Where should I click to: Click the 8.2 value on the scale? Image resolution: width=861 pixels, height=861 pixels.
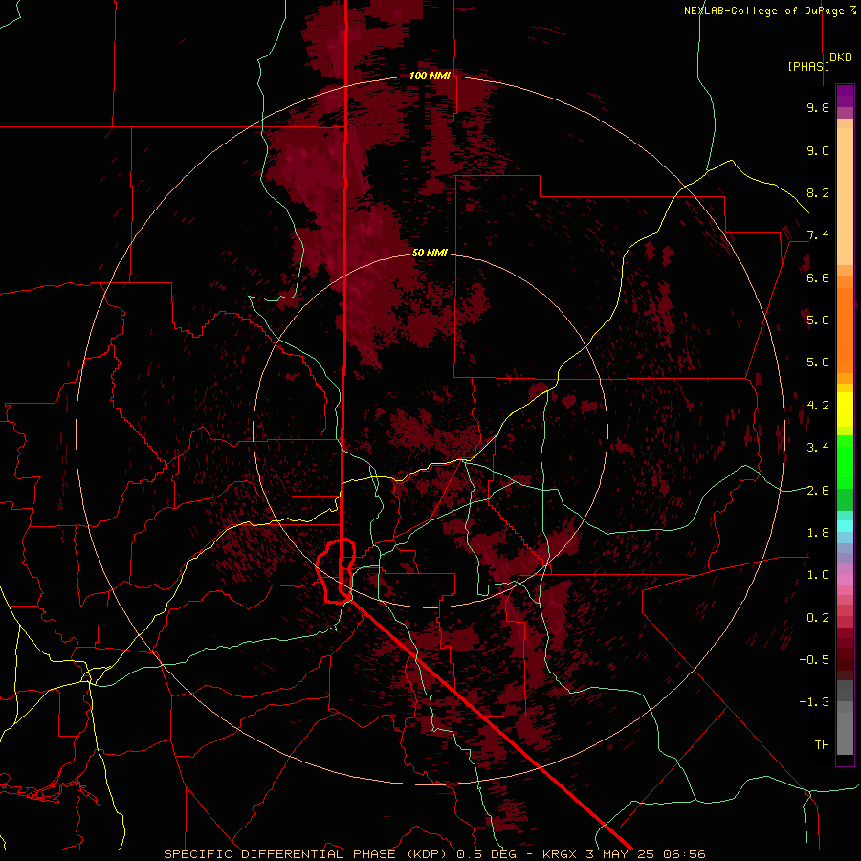point(818,192)
